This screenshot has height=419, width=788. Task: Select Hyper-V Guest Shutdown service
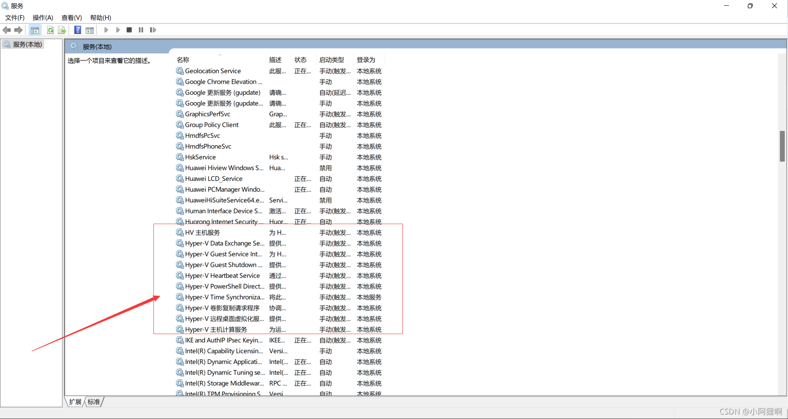pyautogui.click(x=279, y=265)
